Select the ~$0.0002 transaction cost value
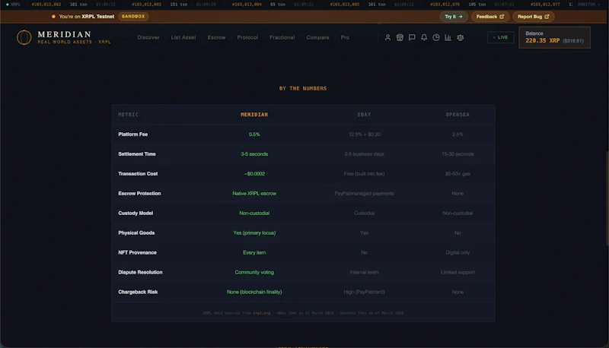The image size is (609, 348). [254, 174]
